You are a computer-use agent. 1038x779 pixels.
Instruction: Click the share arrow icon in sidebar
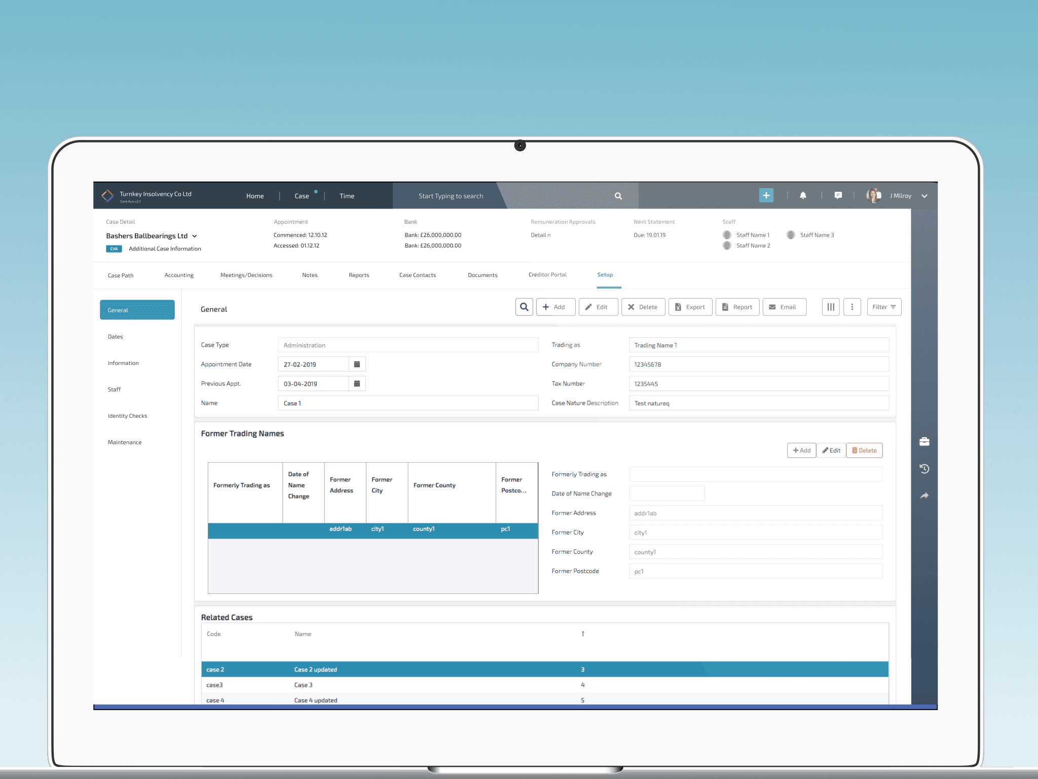coord(924,495)
